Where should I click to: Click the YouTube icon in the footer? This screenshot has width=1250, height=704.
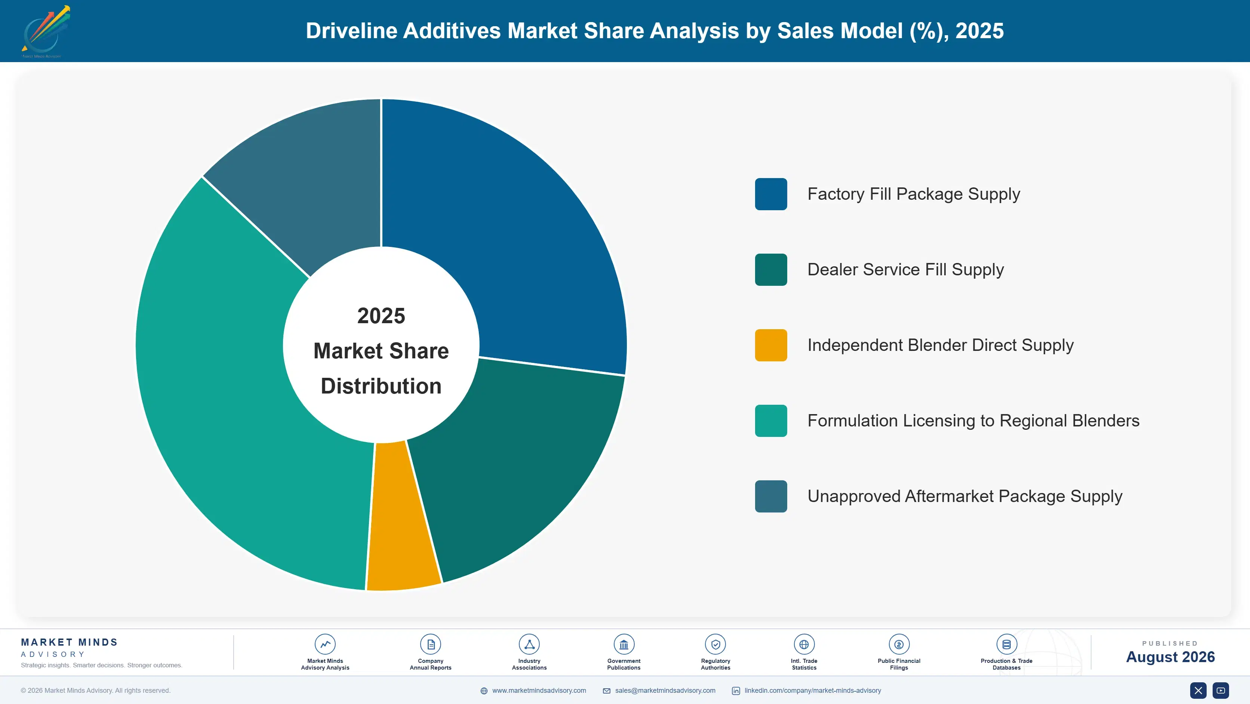pos(1221,691)
